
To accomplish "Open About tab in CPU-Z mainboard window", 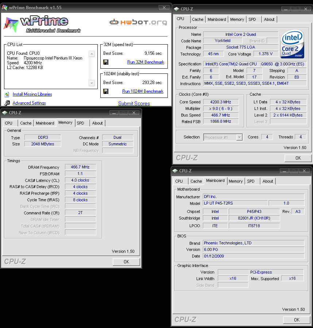I will click(267, 181).
